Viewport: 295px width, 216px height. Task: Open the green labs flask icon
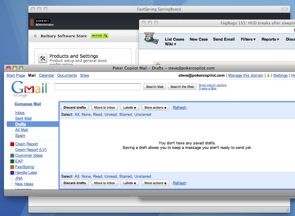[x=268, y=76]
